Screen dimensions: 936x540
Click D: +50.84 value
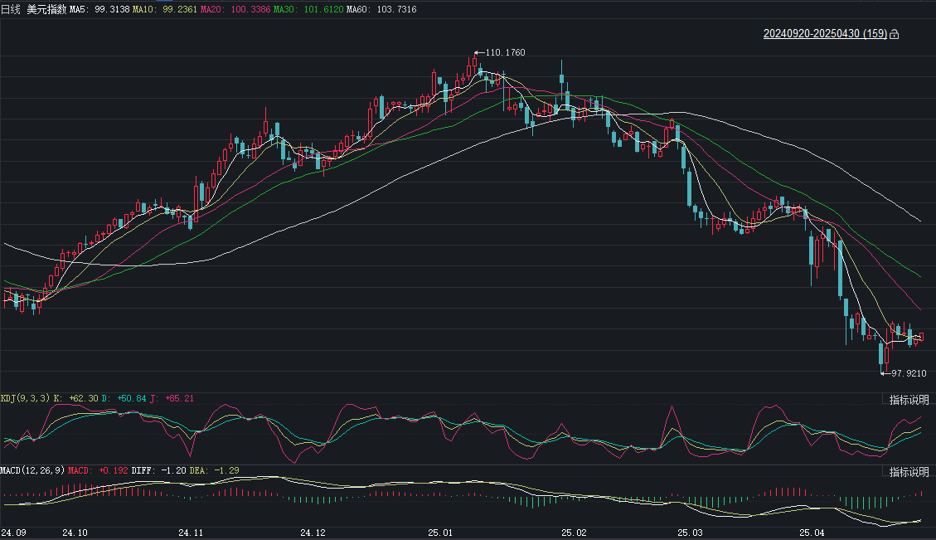(124, 398)
